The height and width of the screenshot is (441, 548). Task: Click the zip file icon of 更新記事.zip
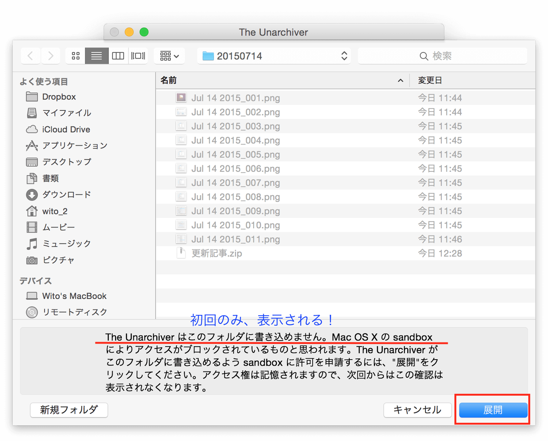[181, 253]
